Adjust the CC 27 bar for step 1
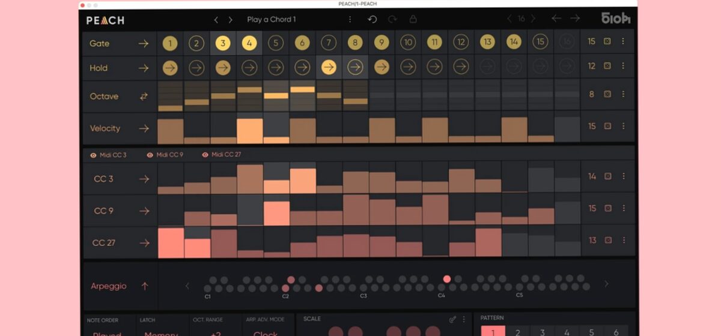 click(171, 242)
